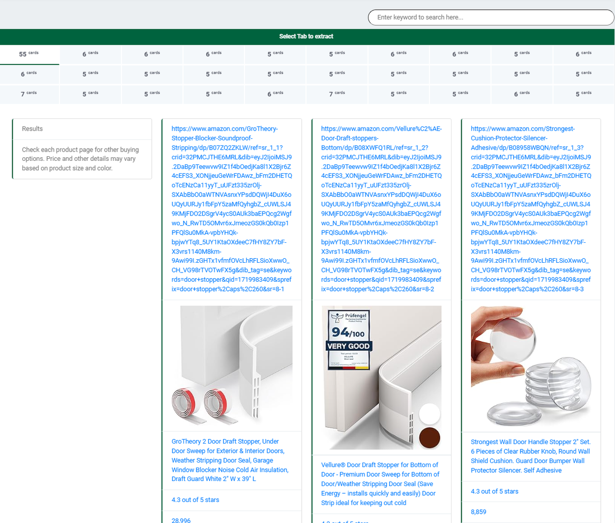The image size is (615, 523).
Task: Open the Vellure® Door Draft Stopper title link
Action: coord(380,484)
